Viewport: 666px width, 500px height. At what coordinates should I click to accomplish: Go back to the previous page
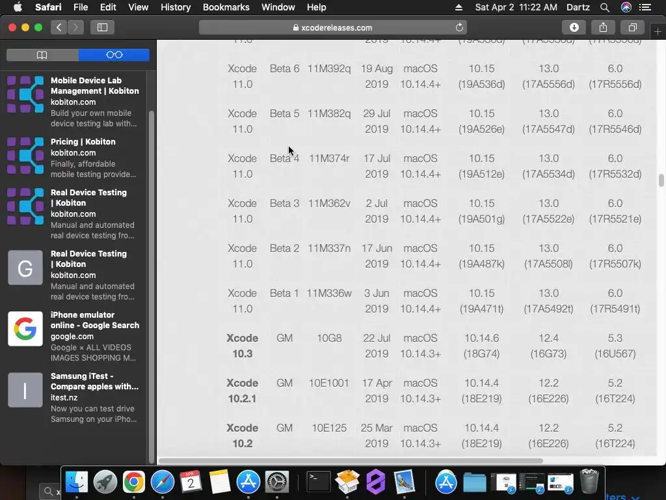tap(59, 27)
